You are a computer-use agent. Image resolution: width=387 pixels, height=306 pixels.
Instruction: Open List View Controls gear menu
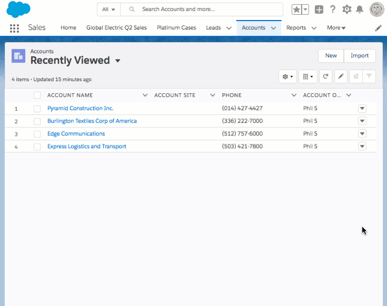(287, 76)
